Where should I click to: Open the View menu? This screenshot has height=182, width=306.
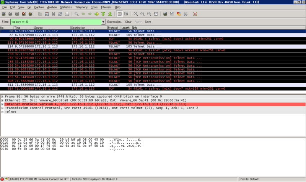click(x=21, y=7)
